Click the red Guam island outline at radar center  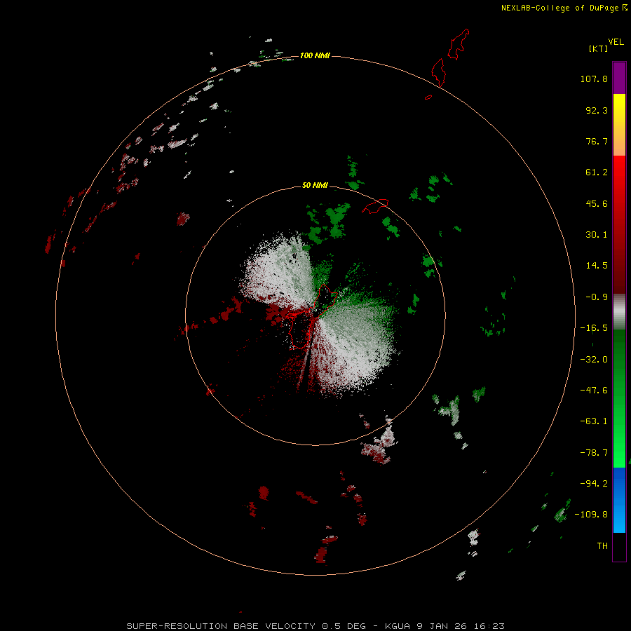(x=313, y=316)
